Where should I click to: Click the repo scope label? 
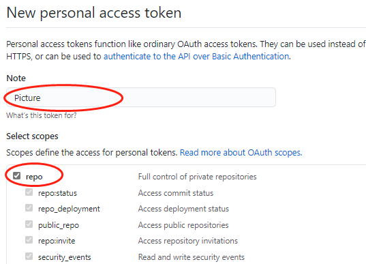pos(34,177)
